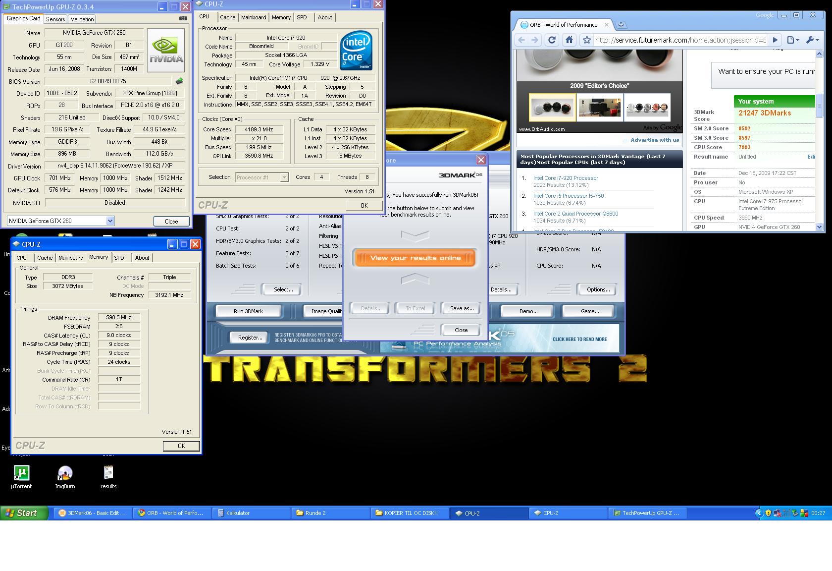Click the Options... button in 3DMark06
832x571 pixels.
(598, 289)
